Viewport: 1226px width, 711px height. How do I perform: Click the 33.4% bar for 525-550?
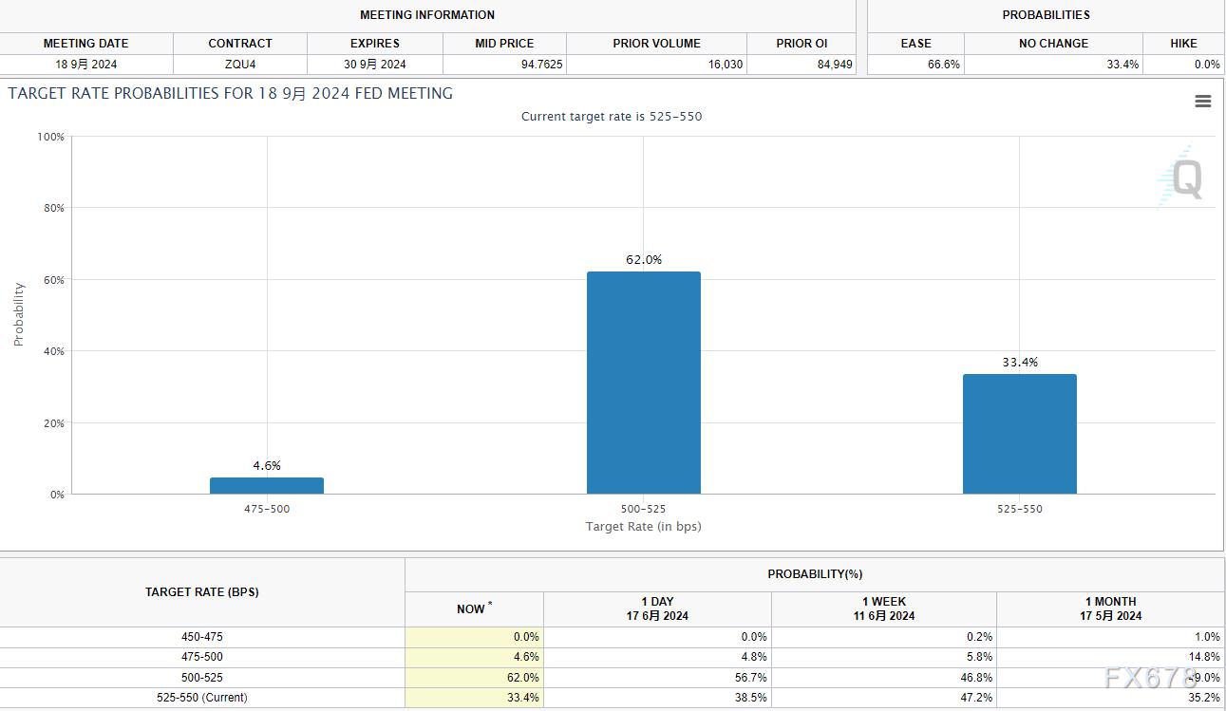[x=1019, y=434]
